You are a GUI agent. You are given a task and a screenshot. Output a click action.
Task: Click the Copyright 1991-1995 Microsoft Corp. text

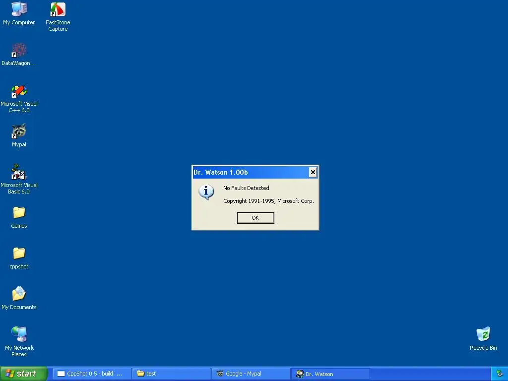(268, 201)
